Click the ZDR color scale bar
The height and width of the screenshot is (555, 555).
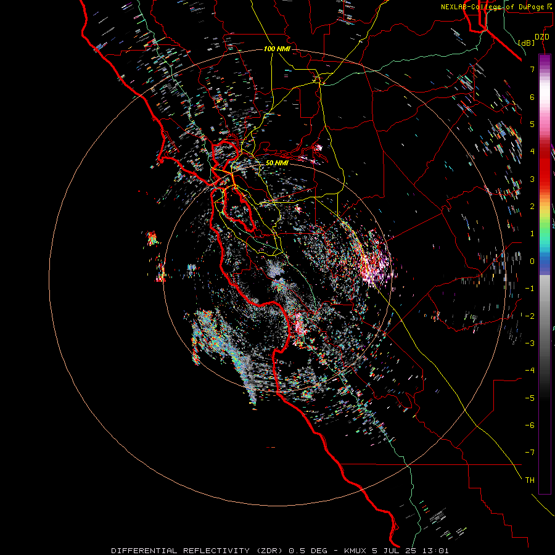pyautogui.click(x=545, y=274)
